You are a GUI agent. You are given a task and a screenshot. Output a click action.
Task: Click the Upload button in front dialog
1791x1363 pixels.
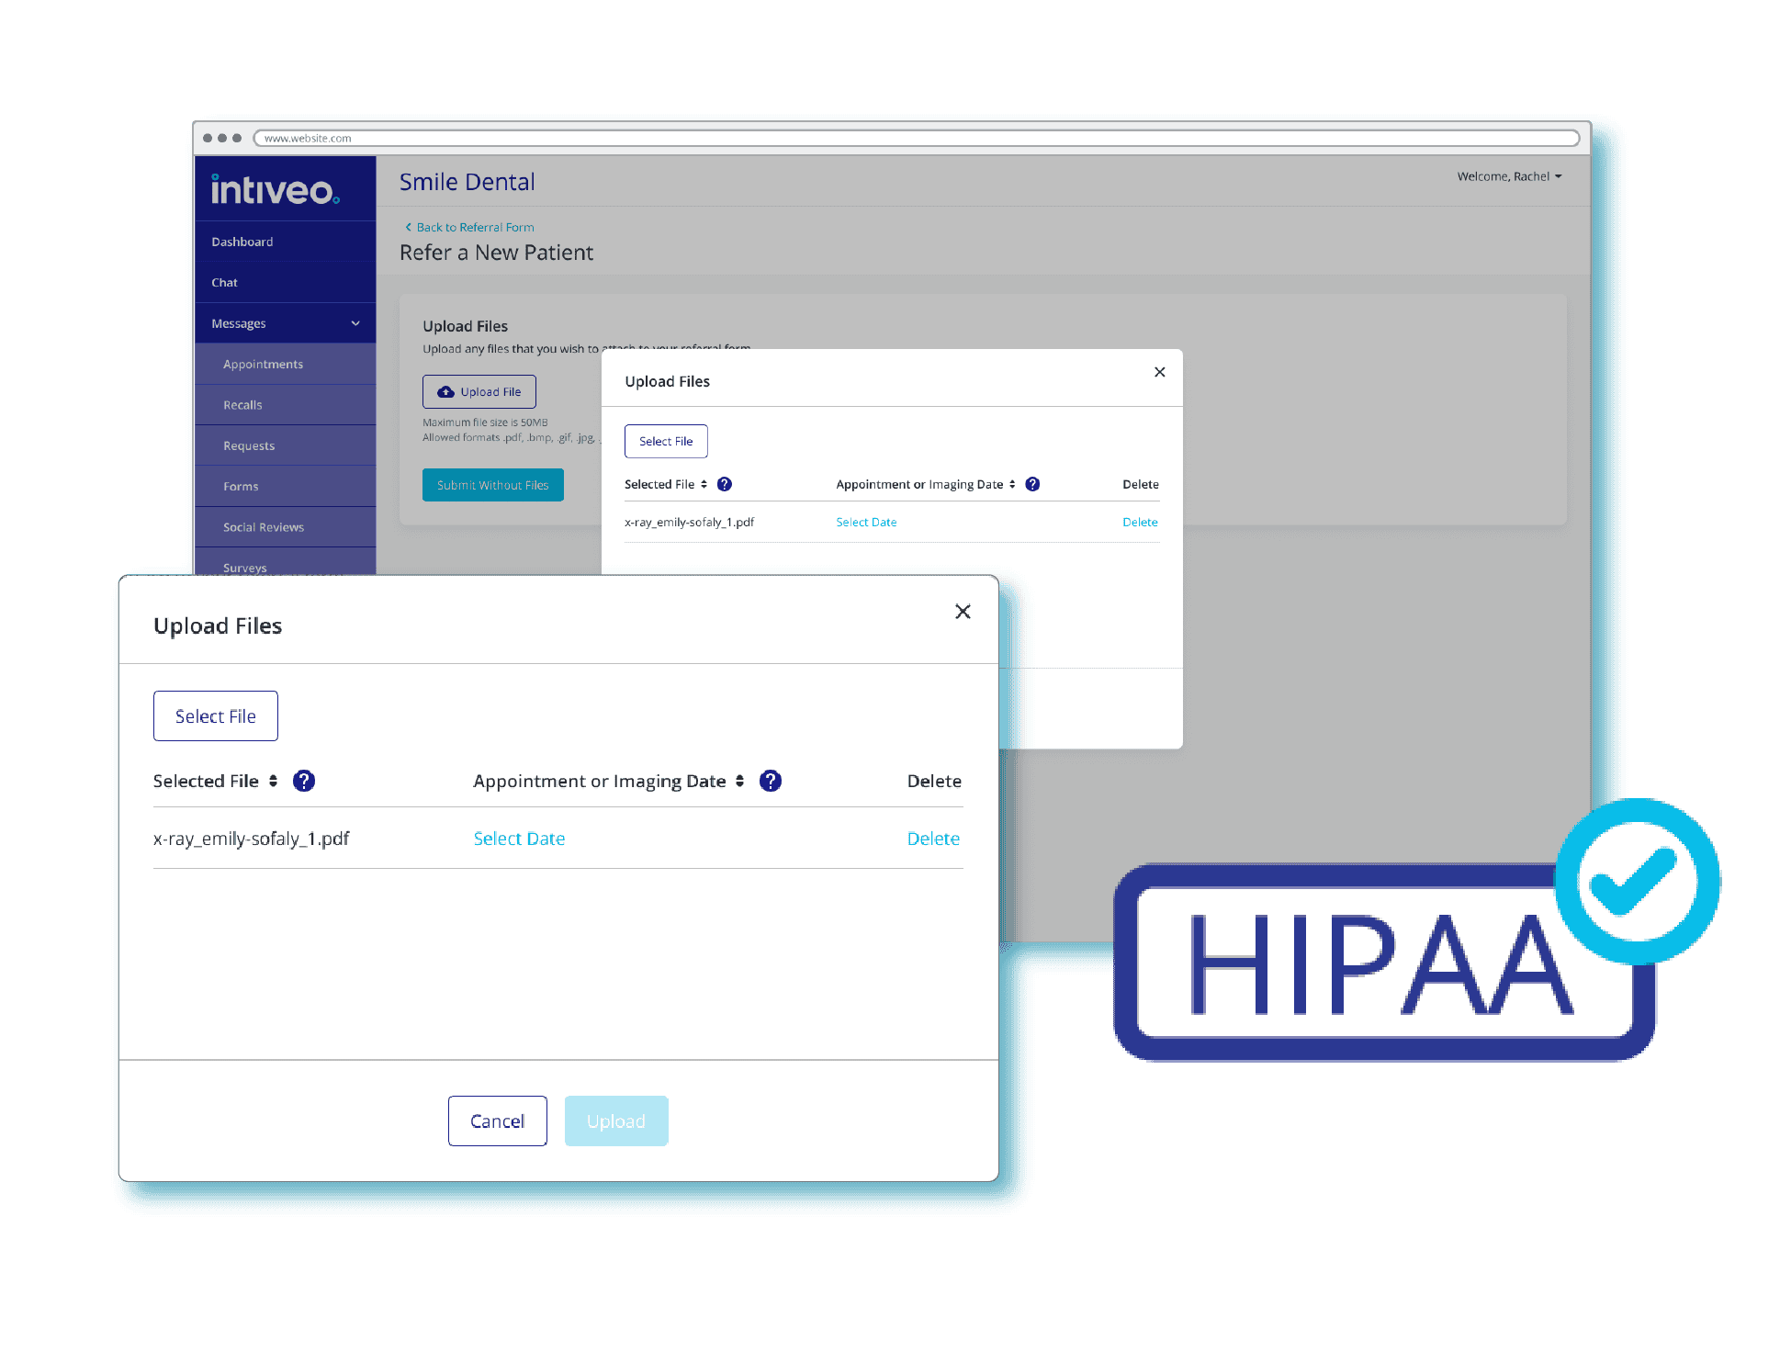(616, 1121)
